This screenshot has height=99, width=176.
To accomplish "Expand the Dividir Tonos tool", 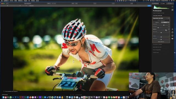I will (156, 53).
